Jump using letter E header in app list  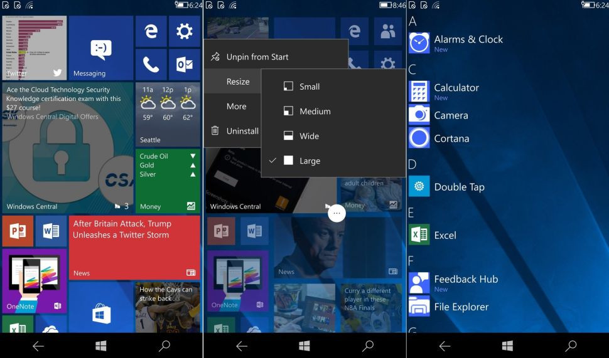coord(412,213)
